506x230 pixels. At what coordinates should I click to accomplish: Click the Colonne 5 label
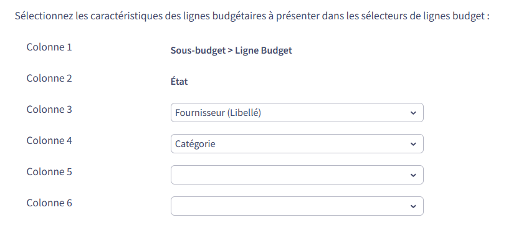tap(49, 171)
